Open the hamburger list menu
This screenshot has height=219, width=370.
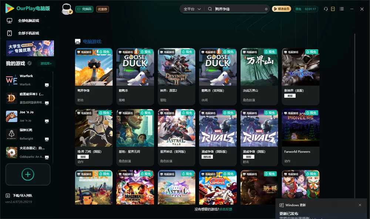pyautogui.click(x=342, y=9)
